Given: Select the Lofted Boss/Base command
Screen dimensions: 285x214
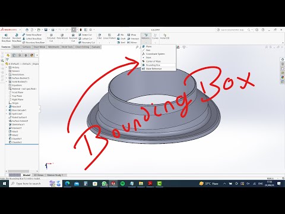Looking at the screenshot, I should click(x=32, y=39).
